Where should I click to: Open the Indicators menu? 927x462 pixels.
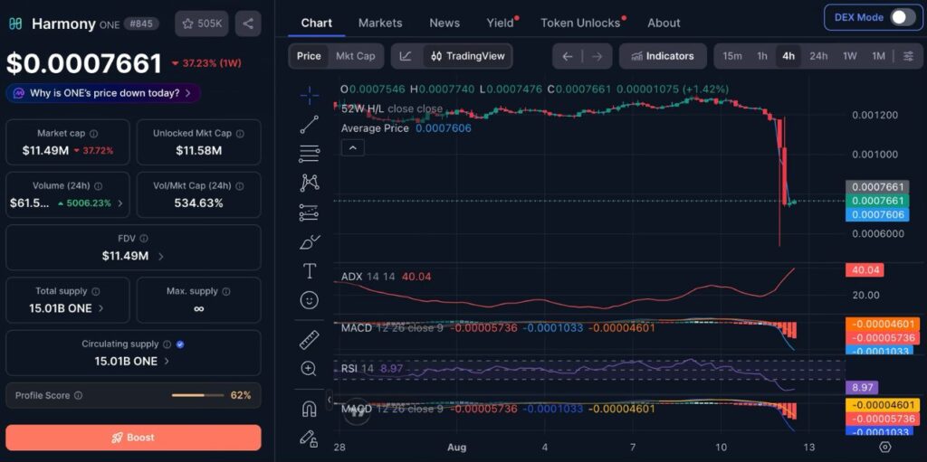pos(663,56)
